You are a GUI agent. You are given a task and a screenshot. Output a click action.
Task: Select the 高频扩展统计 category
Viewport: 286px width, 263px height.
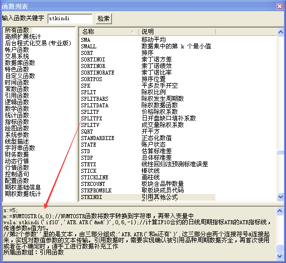tap(23, 37)
